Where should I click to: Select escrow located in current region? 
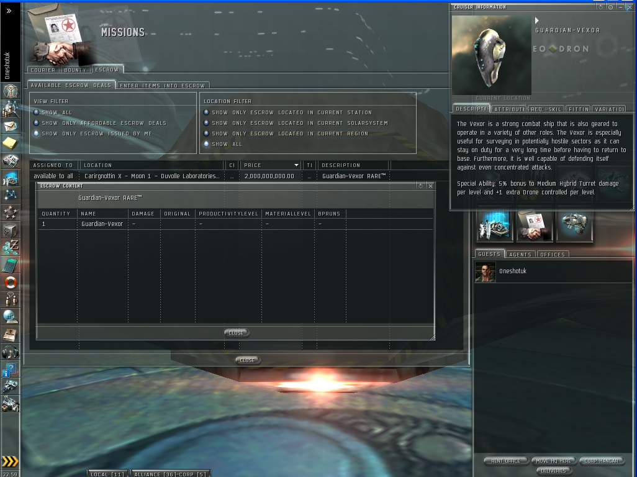pyautogui.click(x=206, y=134)
